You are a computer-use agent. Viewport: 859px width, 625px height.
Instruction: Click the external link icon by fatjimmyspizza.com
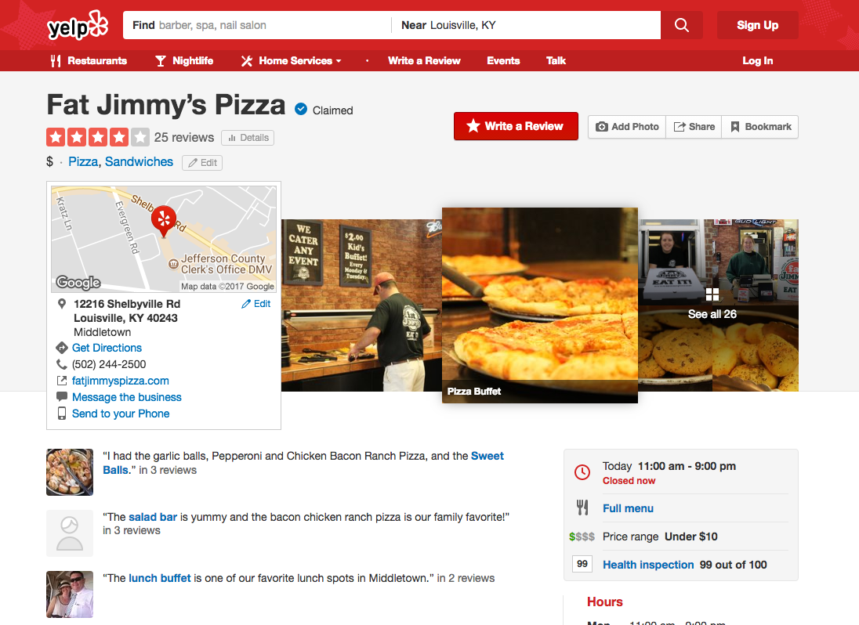click(x=62, y=381)
